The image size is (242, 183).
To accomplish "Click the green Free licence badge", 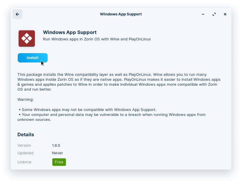I will click(x=59, y=162).
